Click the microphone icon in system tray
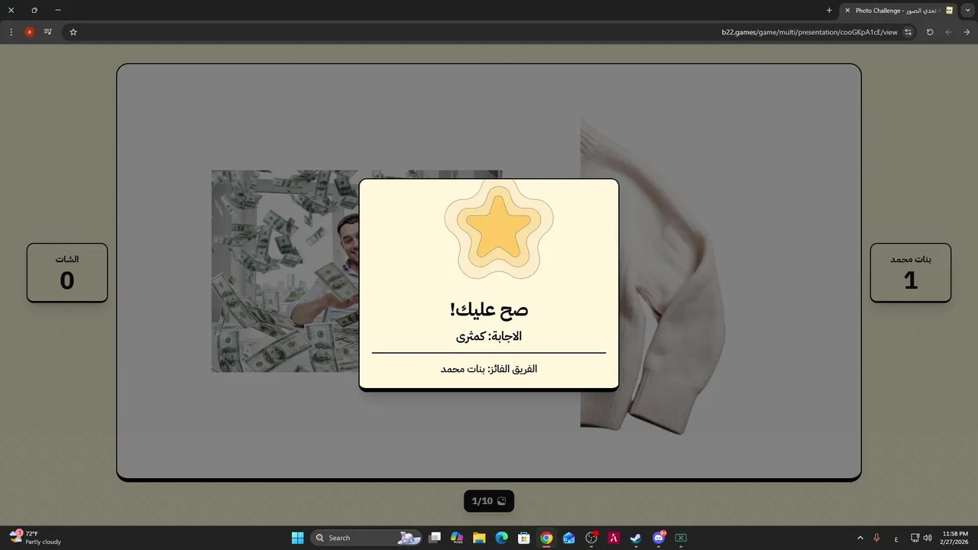 [x=876, y=538]
